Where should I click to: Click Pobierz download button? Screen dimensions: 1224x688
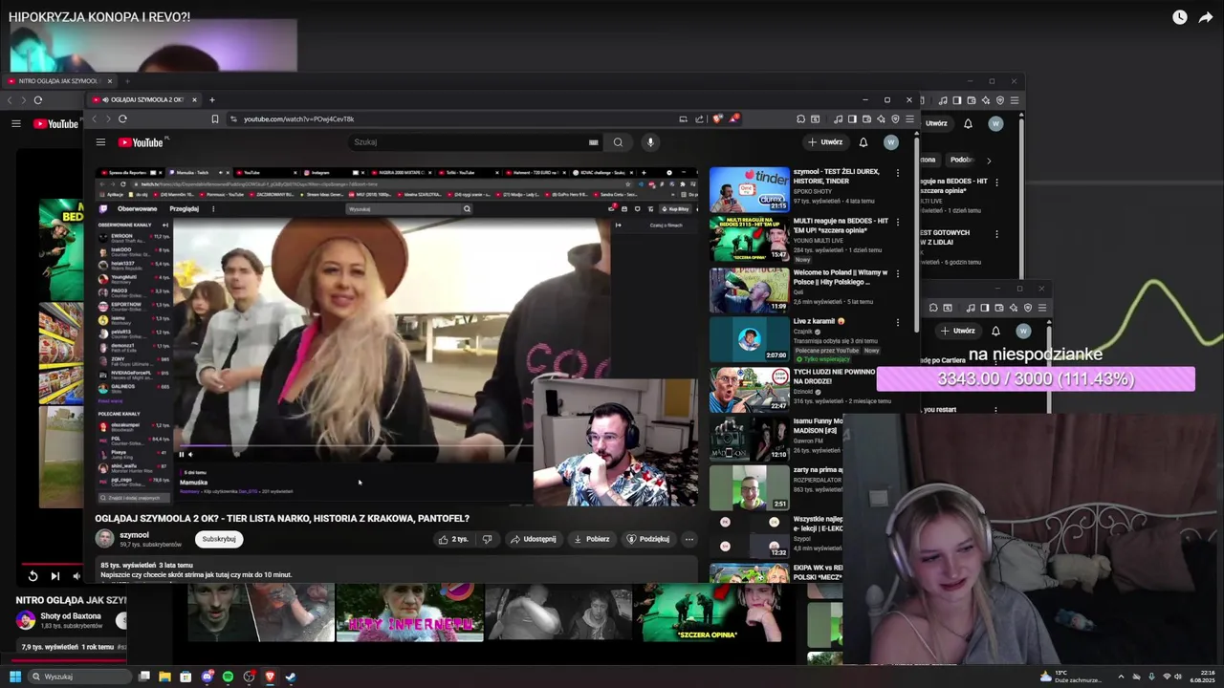point(591,539)
